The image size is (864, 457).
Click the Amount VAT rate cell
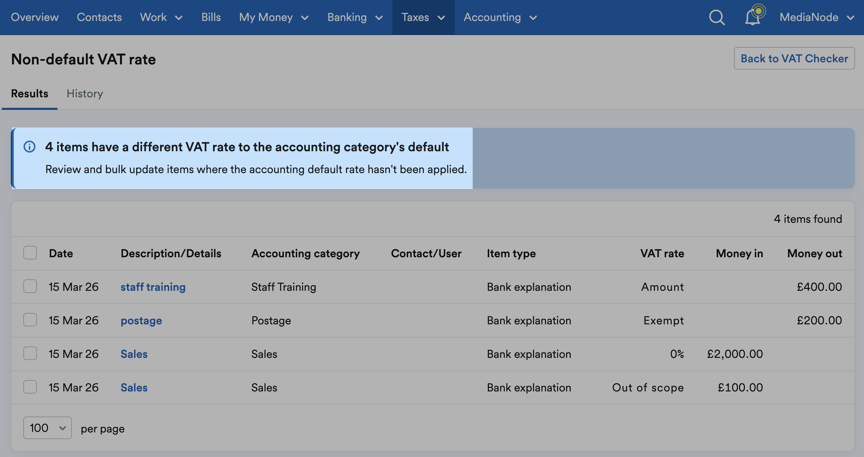(x=662, y=287)
